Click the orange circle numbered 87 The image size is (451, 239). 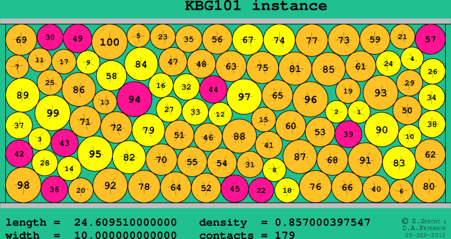[300, 157]
